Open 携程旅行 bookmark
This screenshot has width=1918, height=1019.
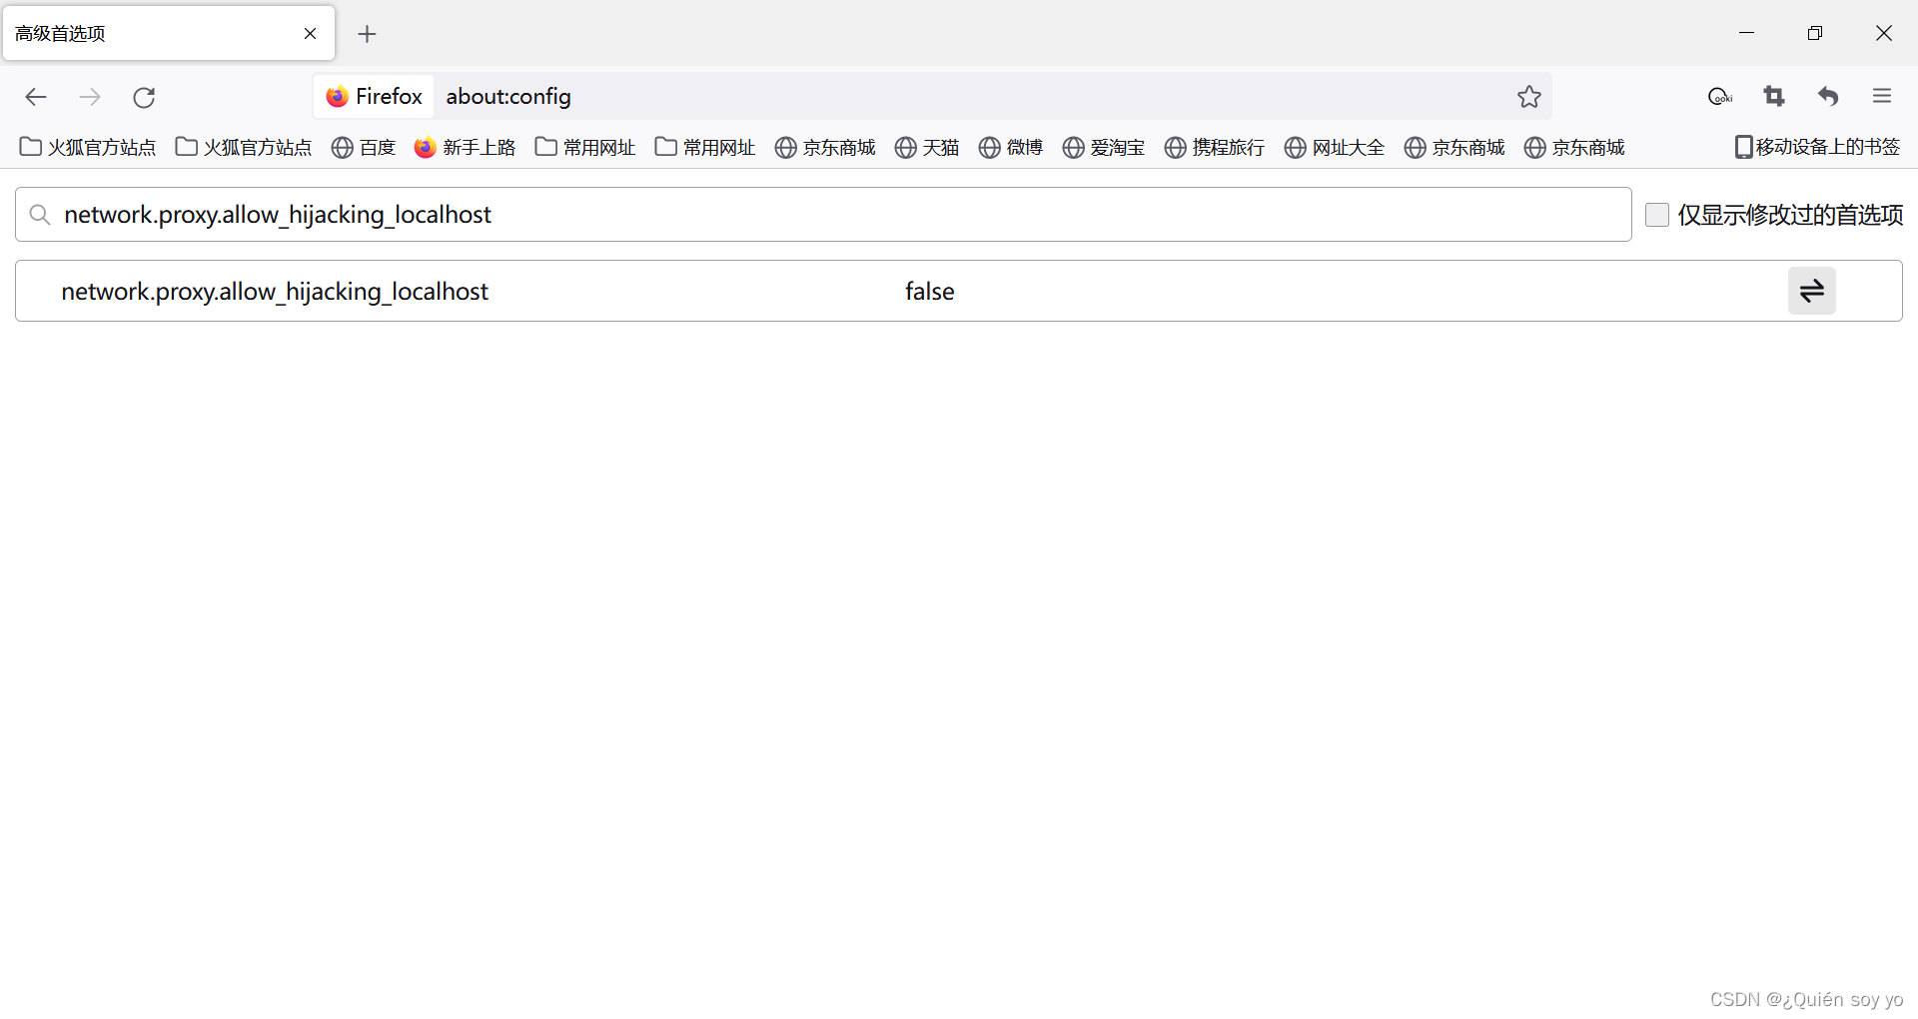coord(1215,147)
